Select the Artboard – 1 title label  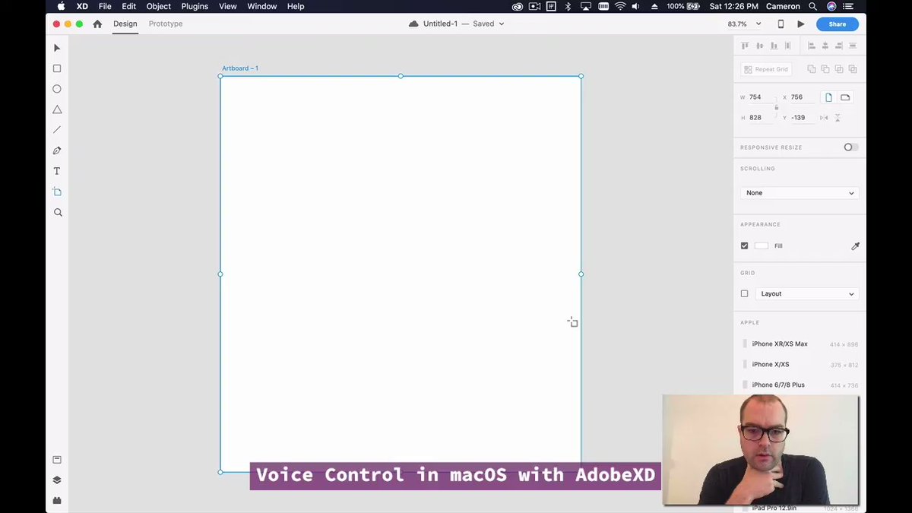(x=240, y=68)
